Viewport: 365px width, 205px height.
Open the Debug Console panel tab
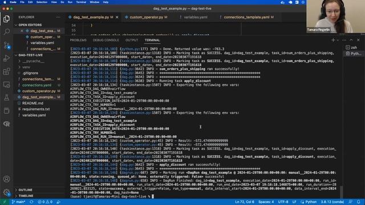click(x=106, y=40)
